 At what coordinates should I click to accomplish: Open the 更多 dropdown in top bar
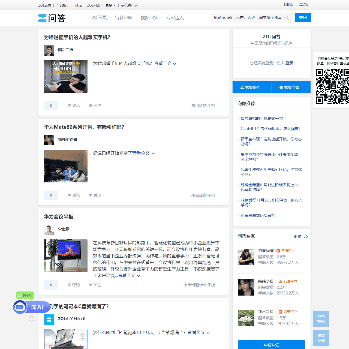pyautogui.click(x=110, y=5)
